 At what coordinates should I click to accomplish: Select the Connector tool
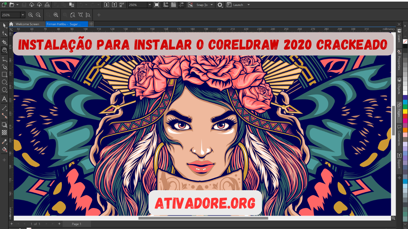pos(4,116)
